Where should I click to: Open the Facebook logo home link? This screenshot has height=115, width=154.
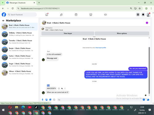coord(4,14)
